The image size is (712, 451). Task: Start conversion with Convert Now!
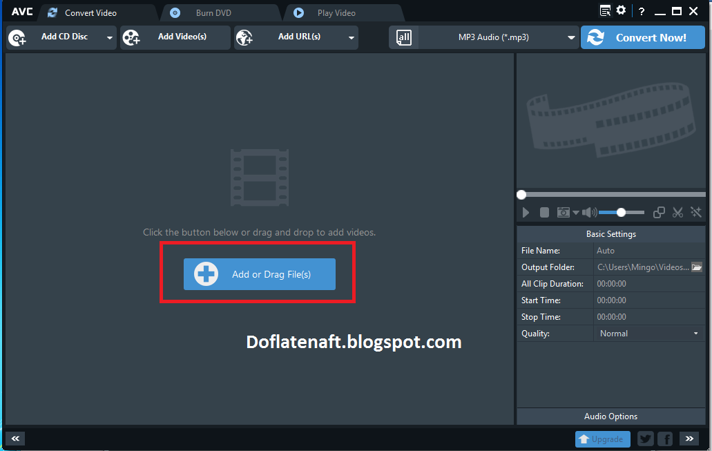coord(643,37)
